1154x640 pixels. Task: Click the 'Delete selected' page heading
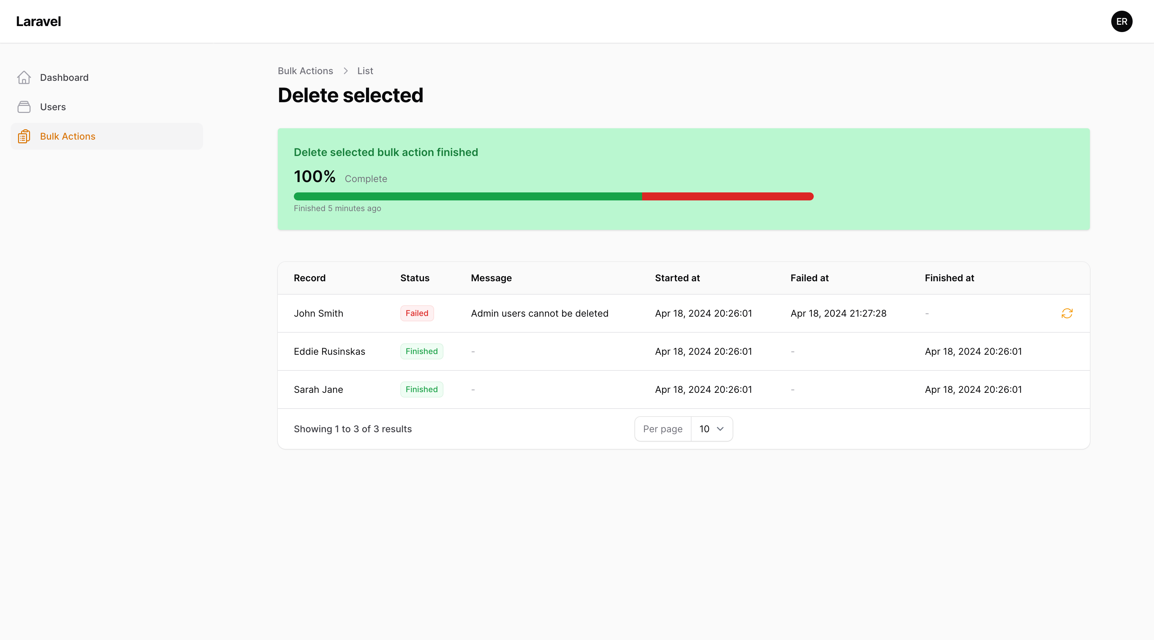coord(350,95)
